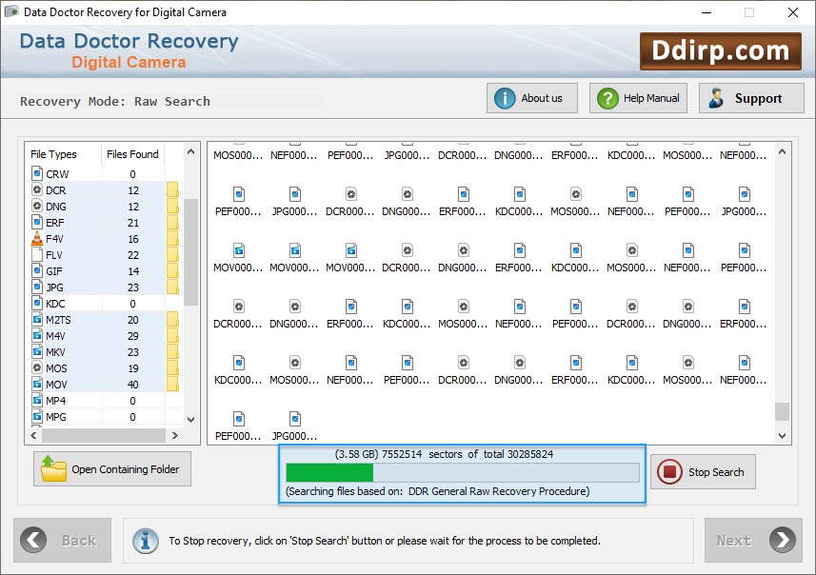This screenshot has width=816, height=575.
Task: Click the files found count 29 for M4V
Action: coord(133,336)
